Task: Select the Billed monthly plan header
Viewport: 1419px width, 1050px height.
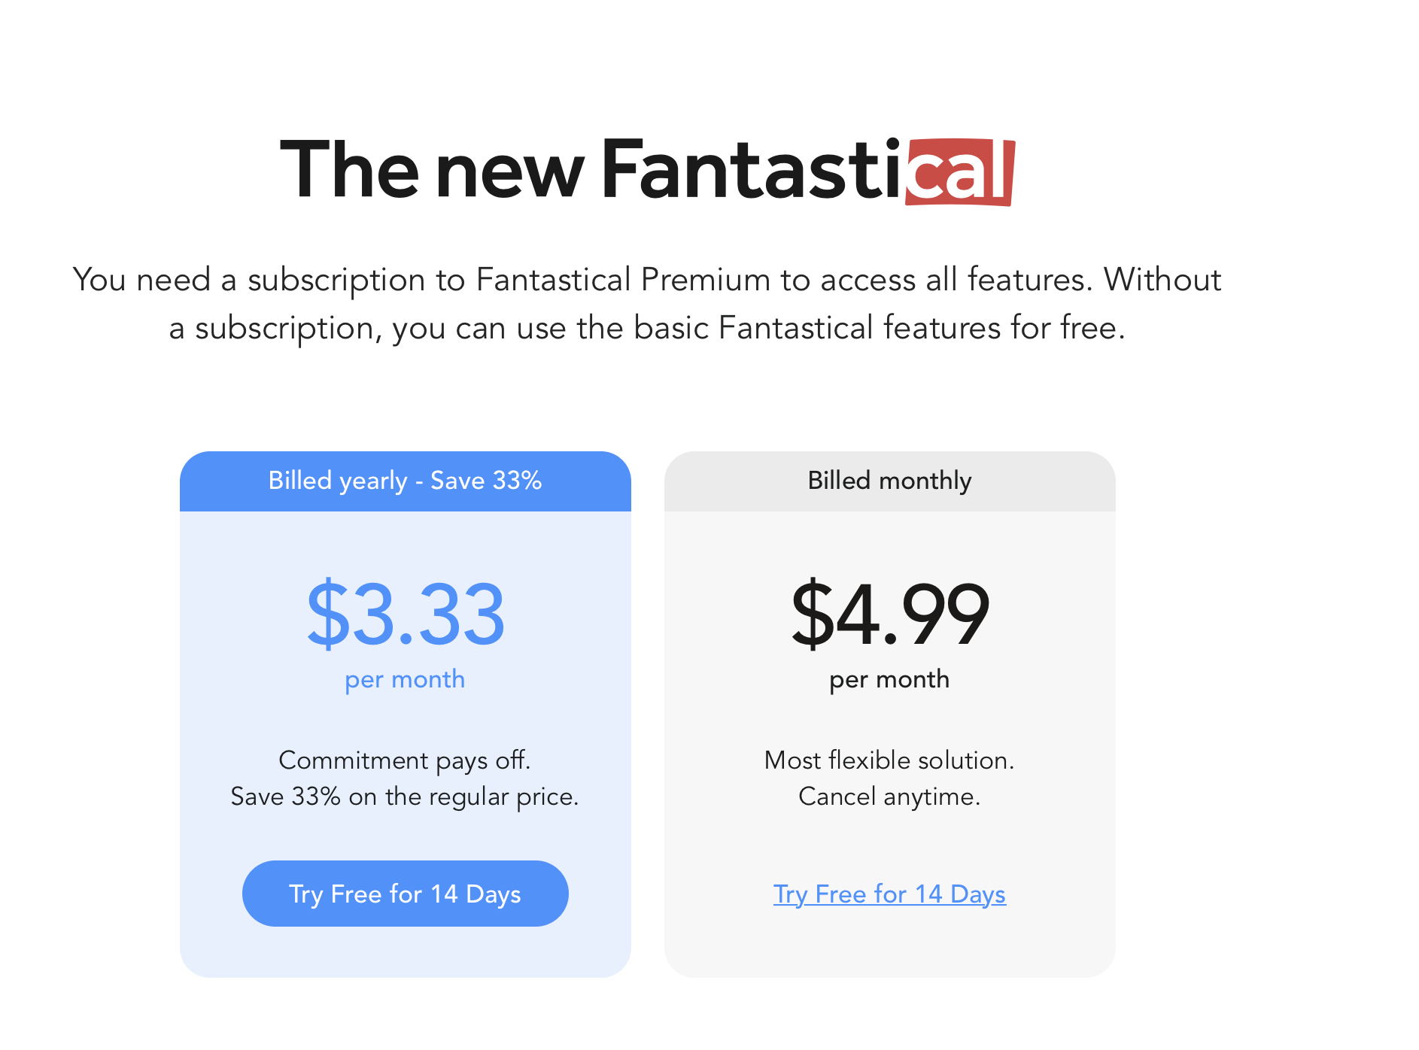Action: coord(889,481)
